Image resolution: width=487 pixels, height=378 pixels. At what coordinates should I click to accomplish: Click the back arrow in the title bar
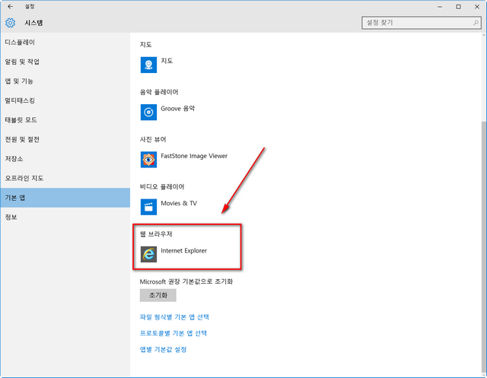(10, 7)
